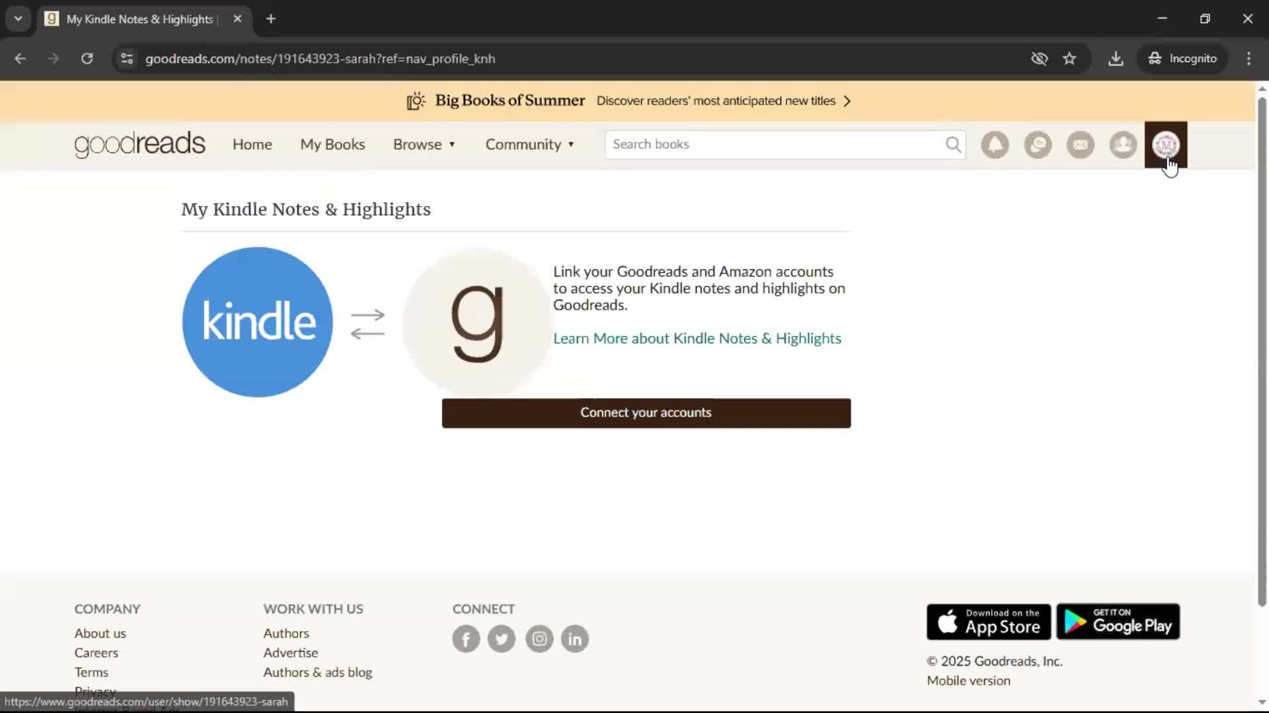Open a new browser tab
Viewport: 1269px width, 713px height.
coord(271,19)
